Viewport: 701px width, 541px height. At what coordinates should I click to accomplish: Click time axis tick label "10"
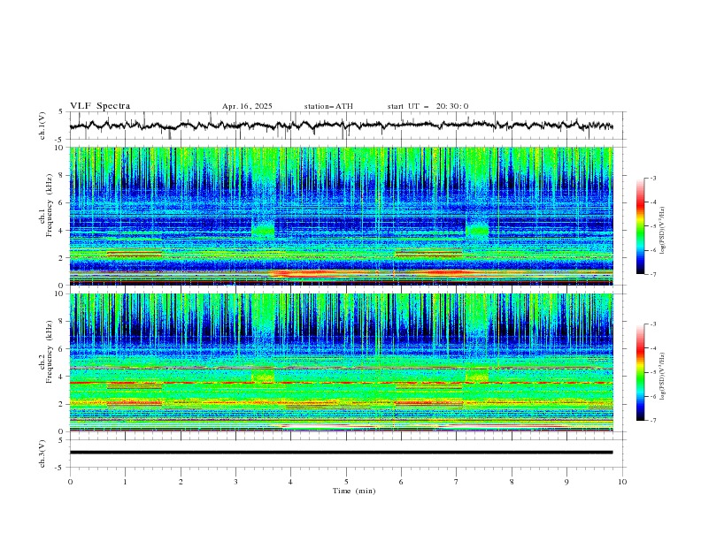click(x=622, y=482)
